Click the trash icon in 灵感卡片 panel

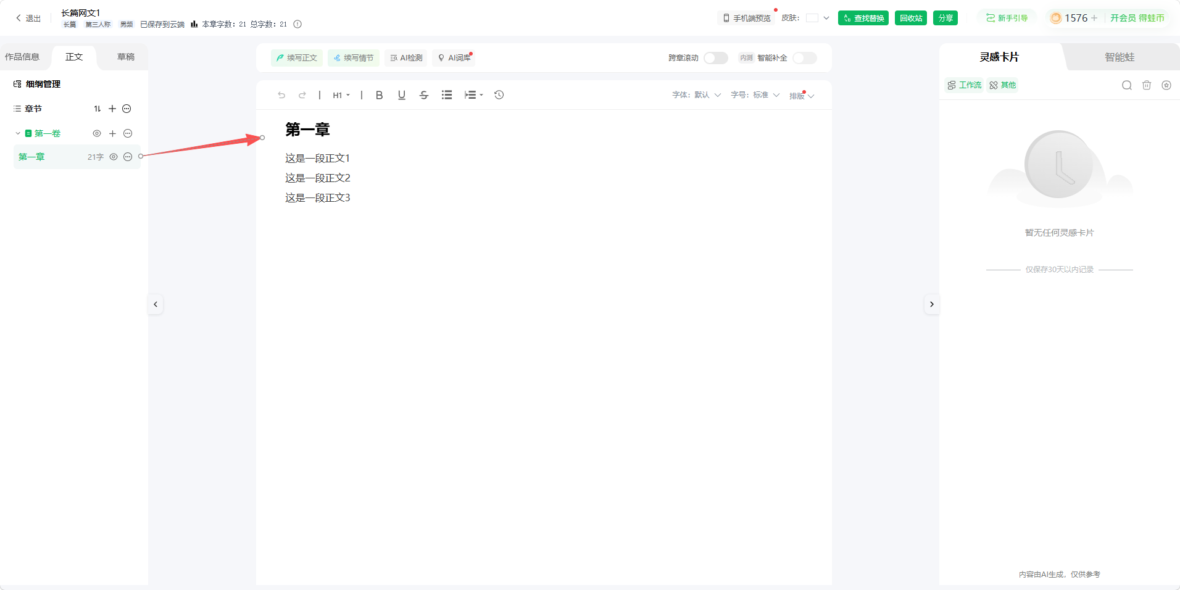tap(1147, 85)
